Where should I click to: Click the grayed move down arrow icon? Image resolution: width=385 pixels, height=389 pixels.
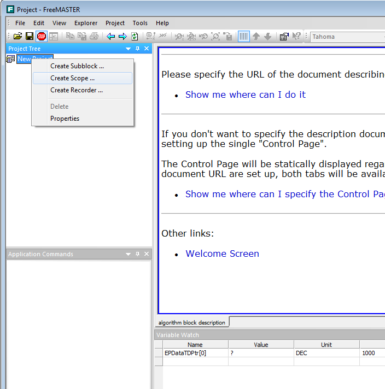coord(268,37)
